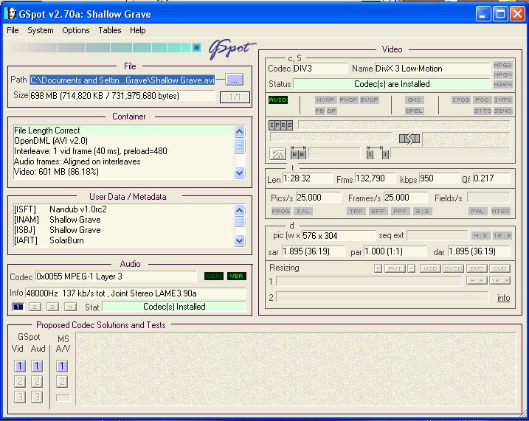Click the VBR audio indicator
This screenshot has width=529, height=421.
tap(237, 276)
